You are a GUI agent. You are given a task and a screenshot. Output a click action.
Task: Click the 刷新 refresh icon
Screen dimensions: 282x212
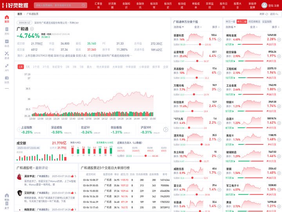(x=267, y=14)
